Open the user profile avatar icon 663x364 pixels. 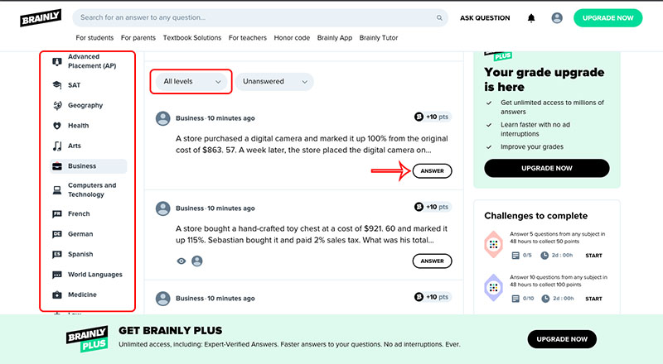(557, 17)
